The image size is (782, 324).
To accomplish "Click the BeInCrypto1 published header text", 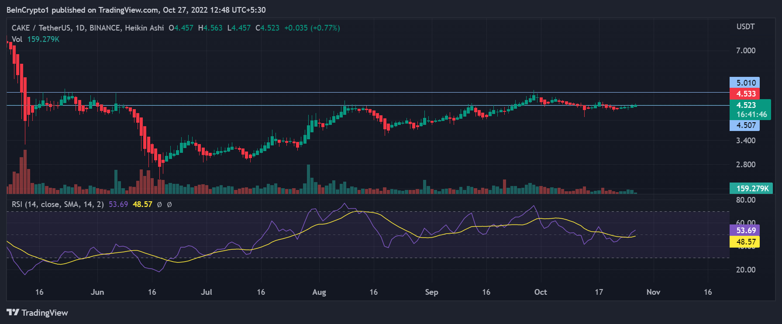I will pyautogui.click(x=136, y=10).
